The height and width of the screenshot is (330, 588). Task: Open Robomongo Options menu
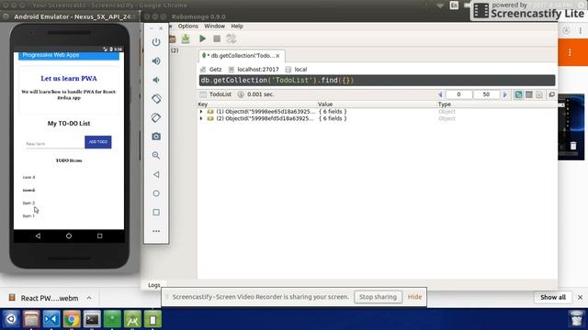point(187,27)
